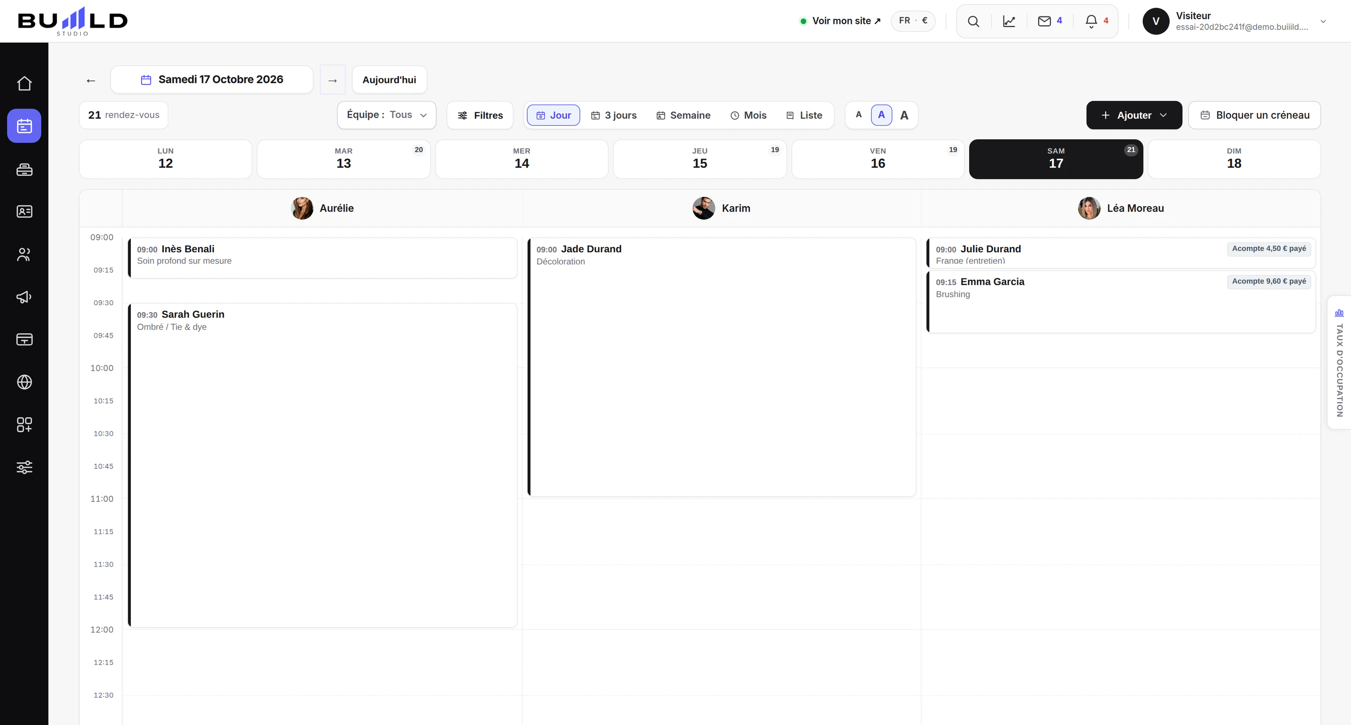
Task: Open Jade Durand Décoloration appointment
Action: point(721,367)
